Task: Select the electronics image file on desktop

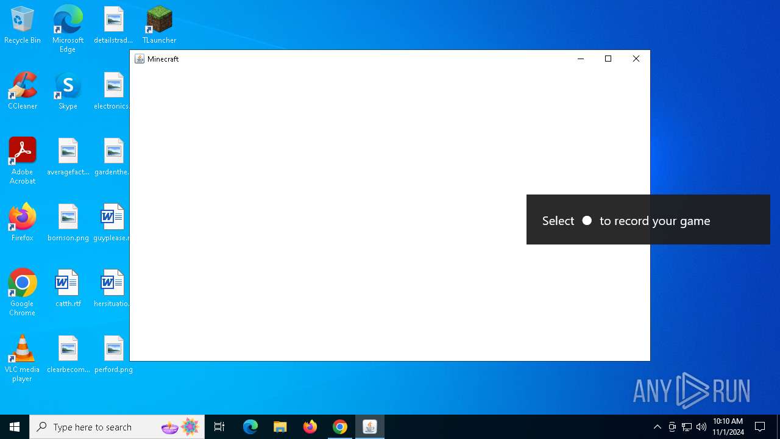Action: coord(112,91)
